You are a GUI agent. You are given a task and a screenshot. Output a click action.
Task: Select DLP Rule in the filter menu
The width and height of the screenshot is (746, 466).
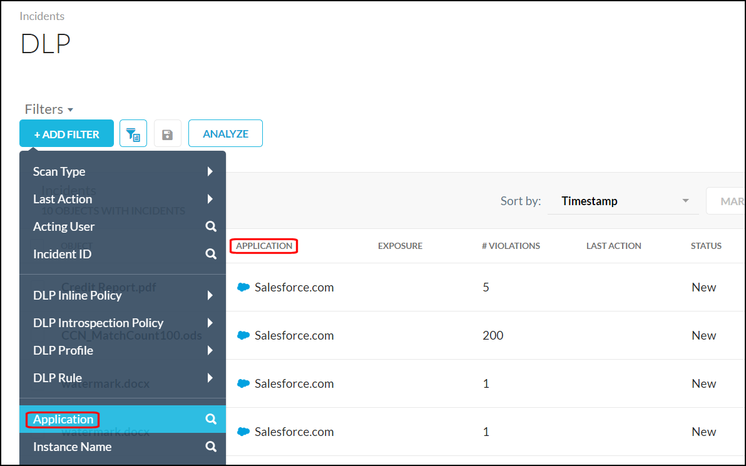click(x=58, y=378)
